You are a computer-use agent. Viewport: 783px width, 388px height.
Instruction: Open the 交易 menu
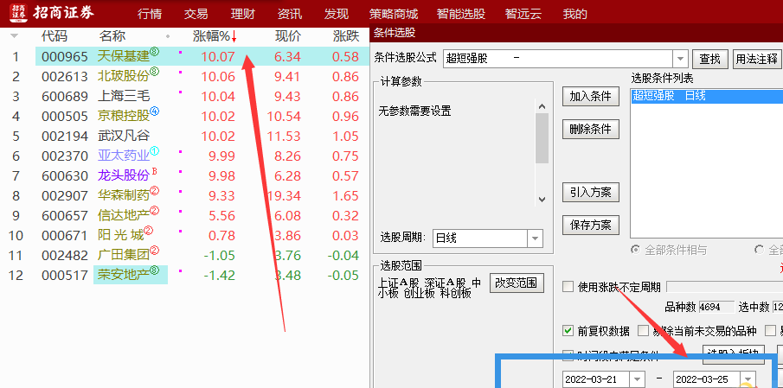point(196,14)
